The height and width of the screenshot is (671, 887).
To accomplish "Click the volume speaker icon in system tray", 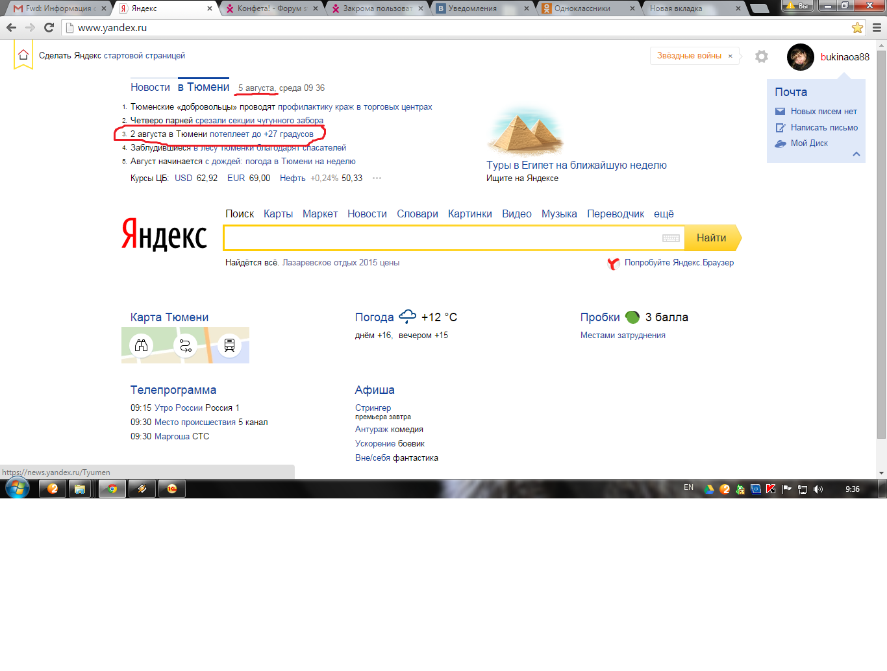I will coord(818,489).
